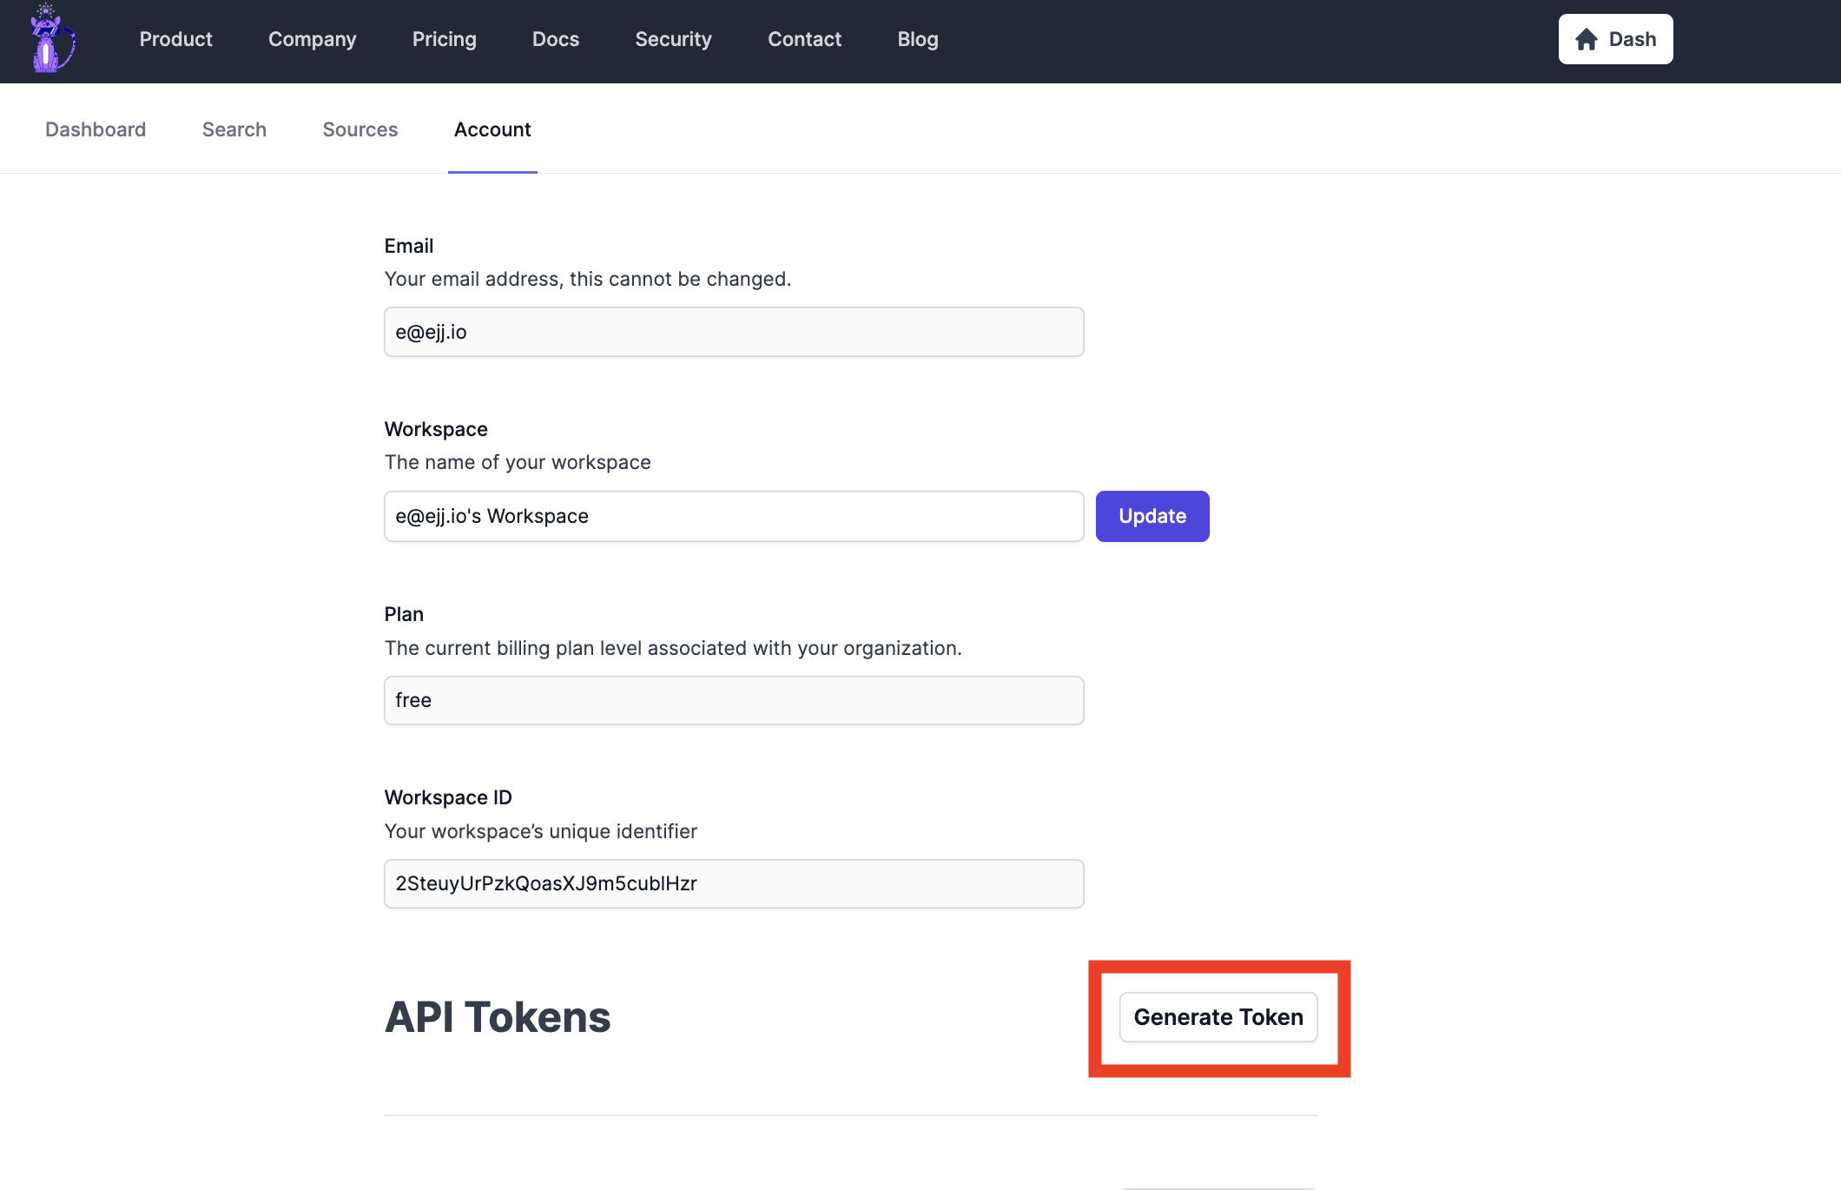Select the Account tab
This screenshot has width=1841, height=1190.
coord(492,129)
